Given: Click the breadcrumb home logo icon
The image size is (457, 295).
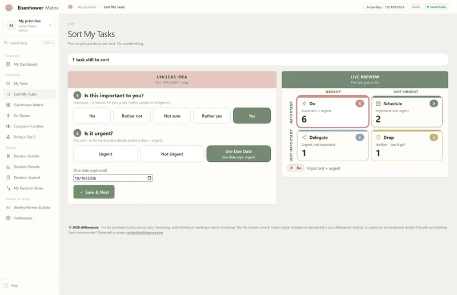Looking at the screenshot, I should 70,7.
